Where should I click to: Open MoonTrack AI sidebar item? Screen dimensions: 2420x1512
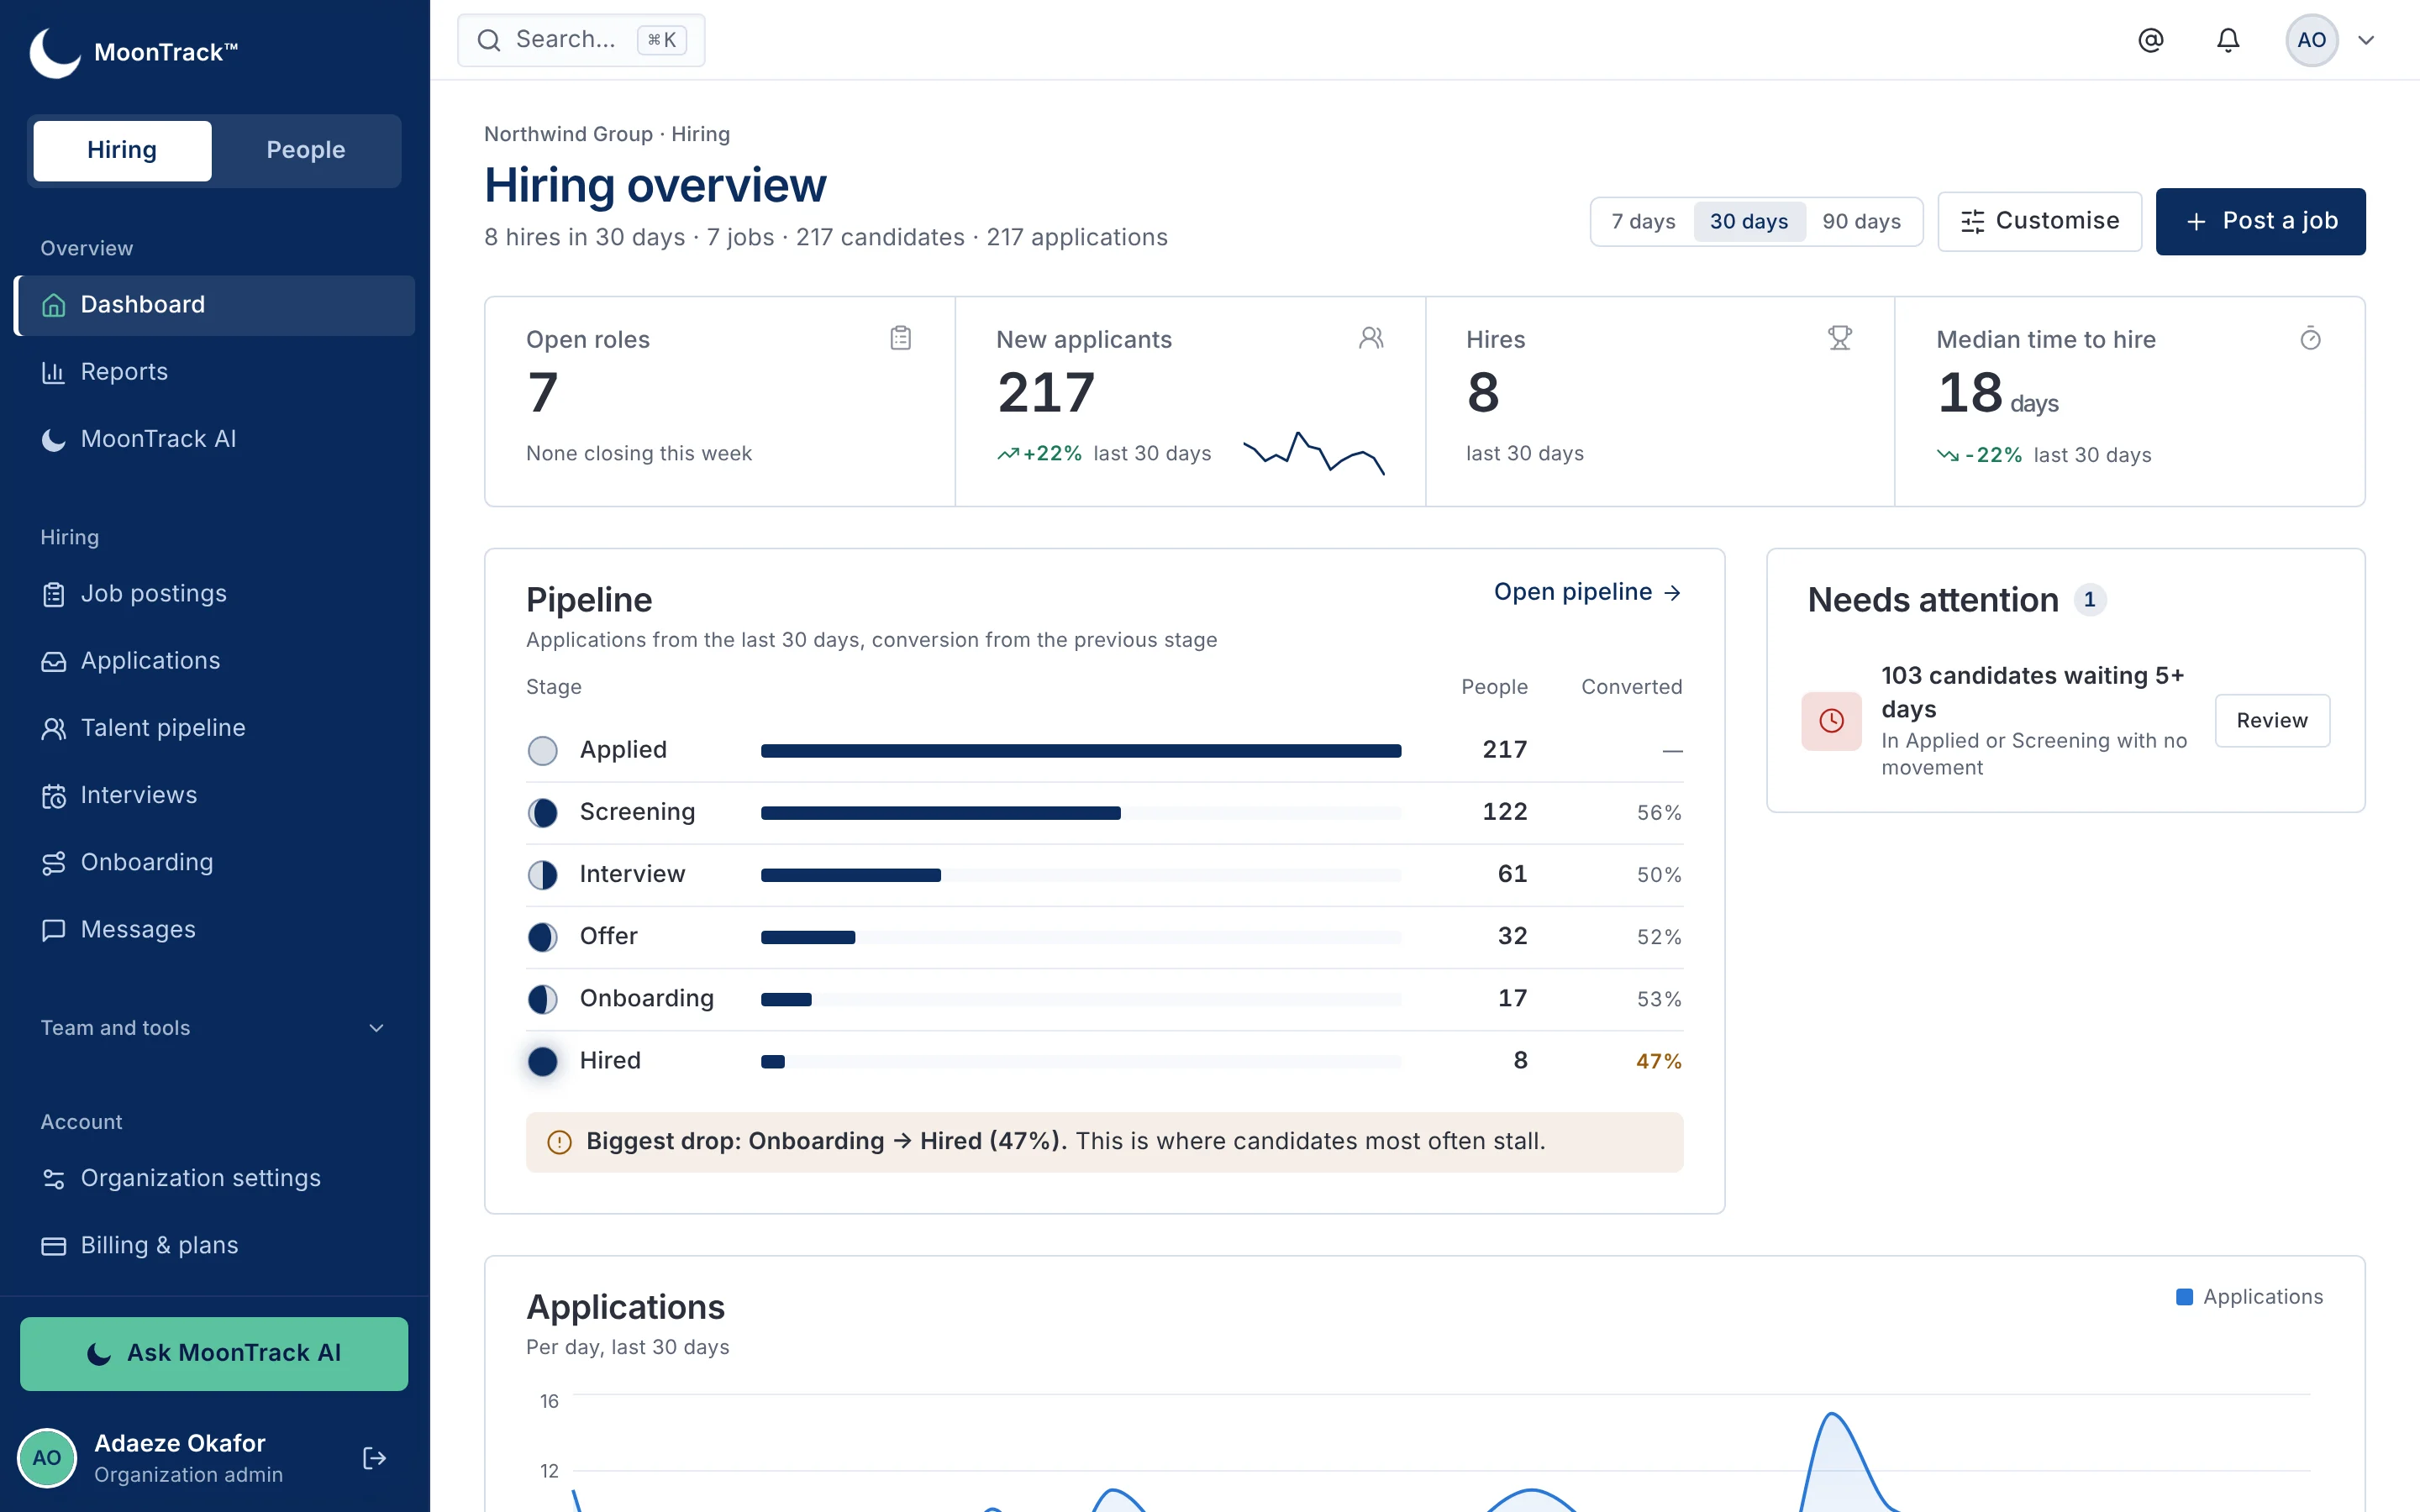pyautogui.click(x=215, y=439)
